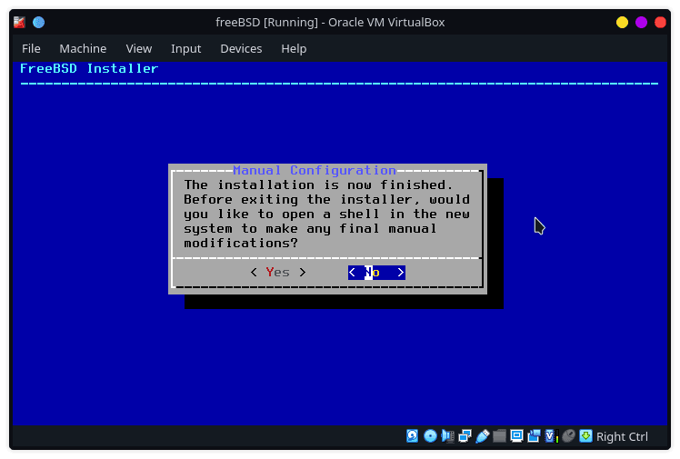Open the File menu
680x459 pixels.
[x=31, y=48]
